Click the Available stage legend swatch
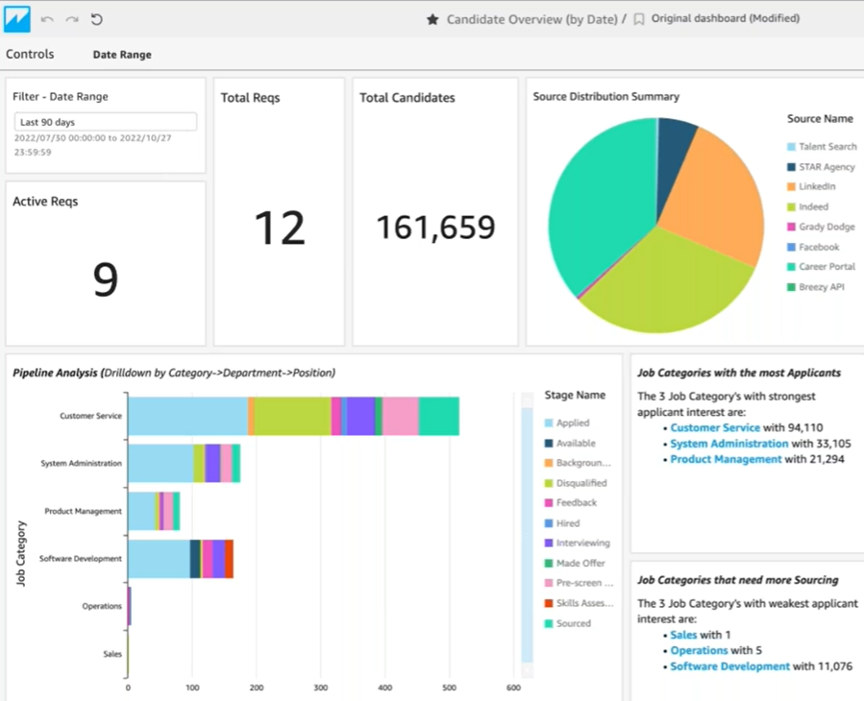Image resolution: width=864 pixels, height=701 pixels. click(548, 444)
